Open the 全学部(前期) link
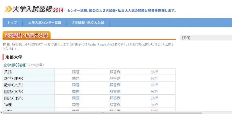 click(15, 65)
